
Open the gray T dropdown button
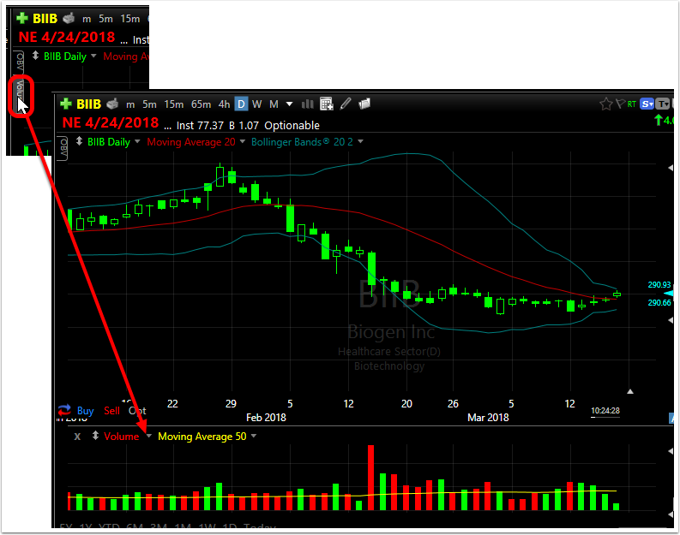[662, 104]
